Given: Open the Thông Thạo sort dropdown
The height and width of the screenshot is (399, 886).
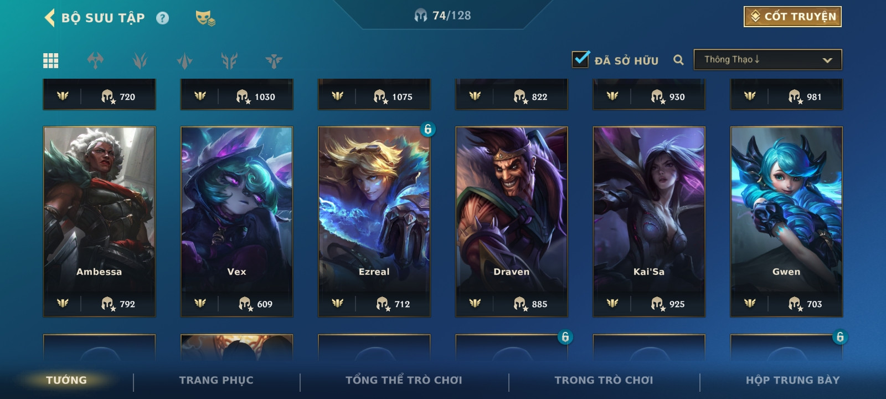Looking at the screenshot, I should click(767, 60).
